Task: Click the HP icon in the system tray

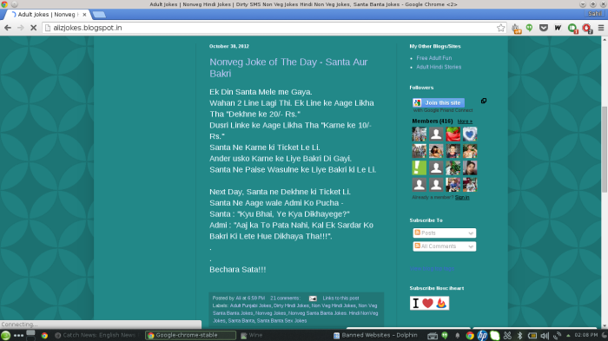Action: 482,336
